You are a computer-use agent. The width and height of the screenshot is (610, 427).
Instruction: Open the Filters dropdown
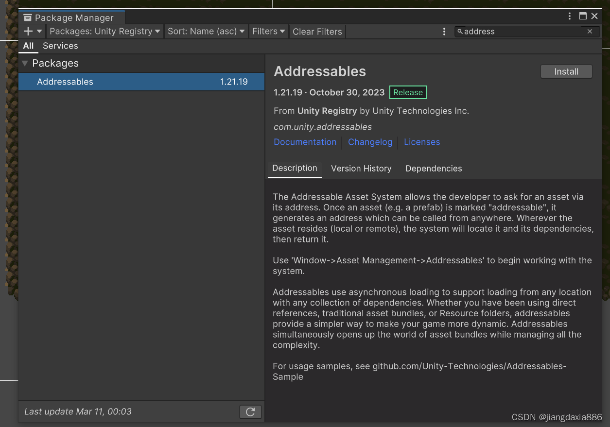(x=269, y=31)
